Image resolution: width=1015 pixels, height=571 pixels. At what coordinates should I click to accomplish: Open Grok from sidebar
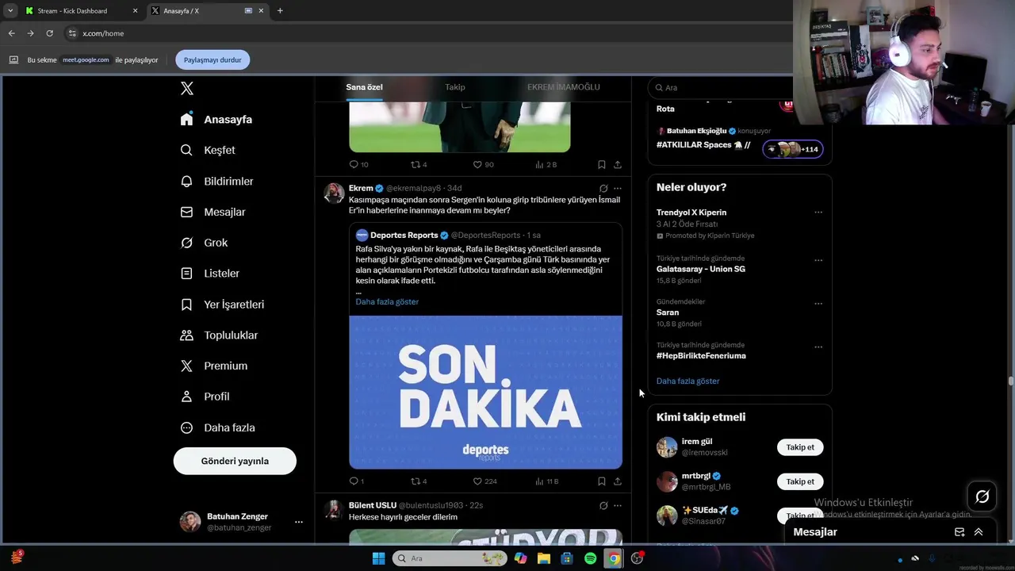coord(204,243)
